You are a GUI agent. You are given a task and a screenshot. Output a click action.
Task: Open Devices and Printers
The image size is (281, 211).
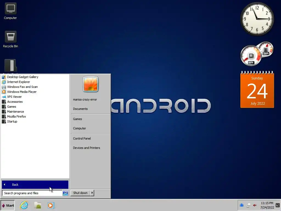86,148
